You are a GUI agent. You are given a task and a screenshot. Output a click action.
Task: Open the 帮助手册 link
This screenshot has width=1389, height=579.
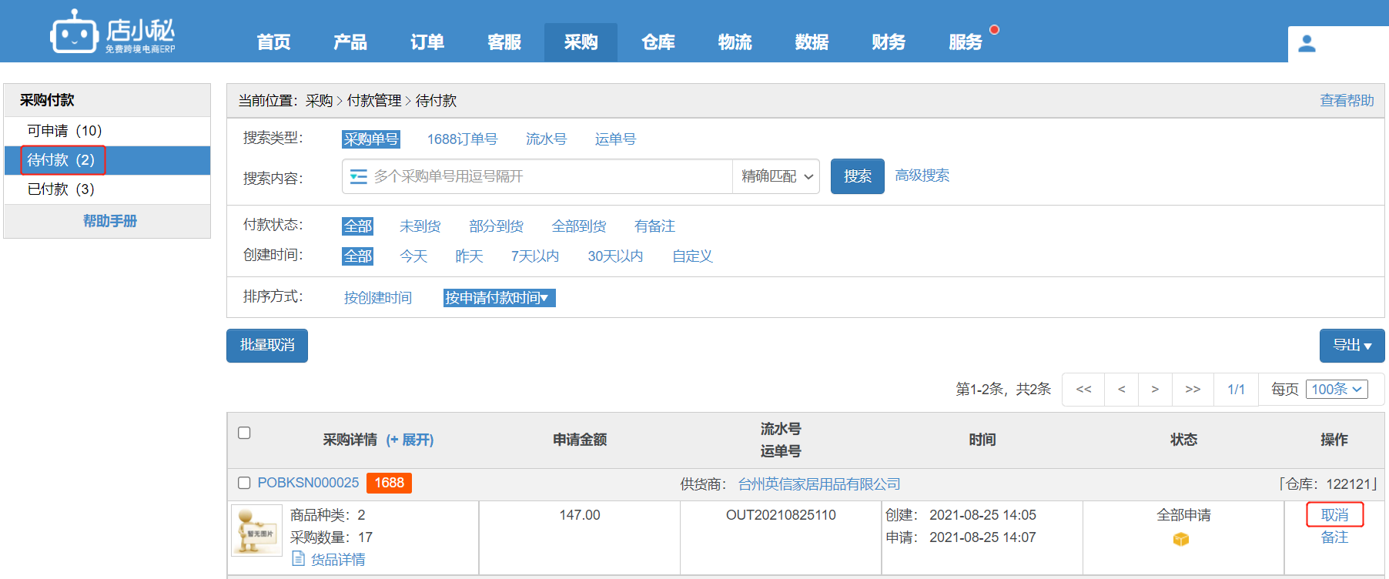(109, 221)
